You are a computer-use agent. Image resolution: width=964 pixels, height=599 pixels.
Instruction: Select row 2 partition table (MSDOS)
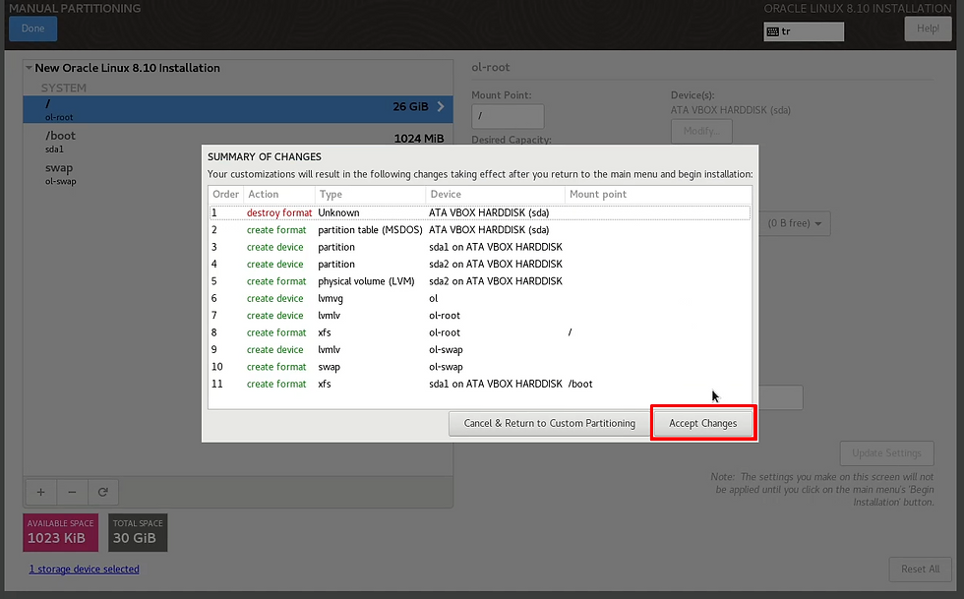pos(480,230)
